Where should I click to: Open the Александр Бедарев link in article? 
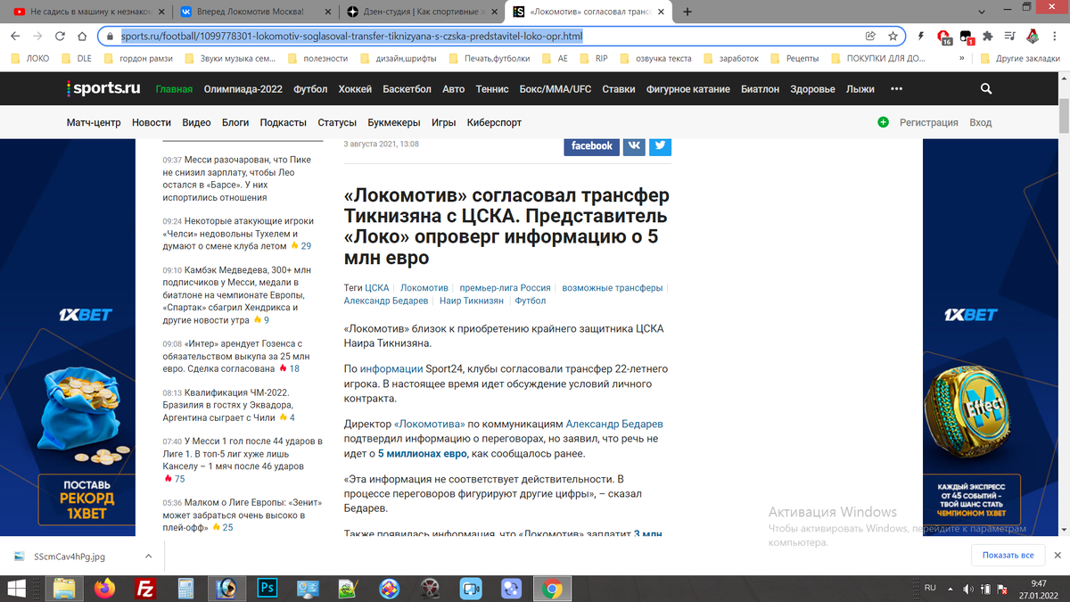614,424
